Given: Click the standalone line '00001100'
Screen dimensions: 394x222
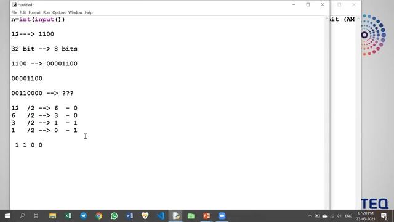Looking at the screenshot, I should [26, 78].
